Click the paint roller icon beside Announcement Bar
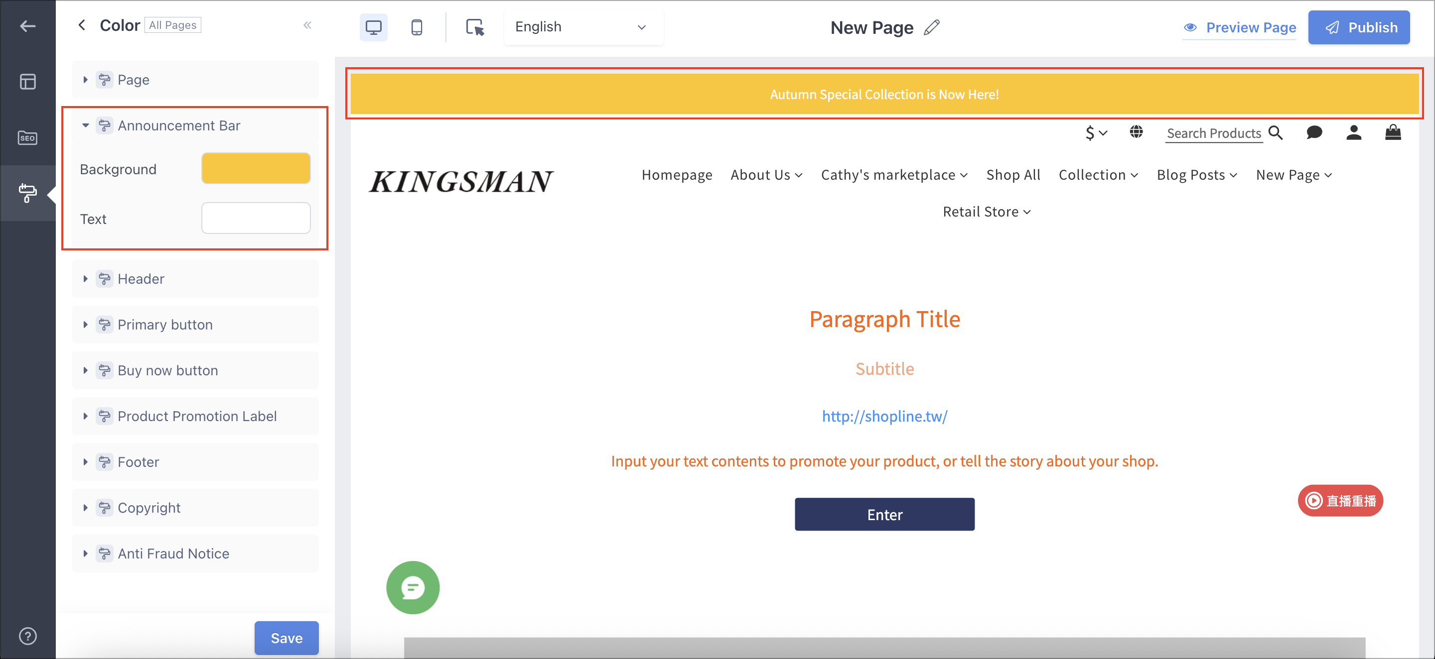Screen dimensions: 1435x659 point(104,126)
